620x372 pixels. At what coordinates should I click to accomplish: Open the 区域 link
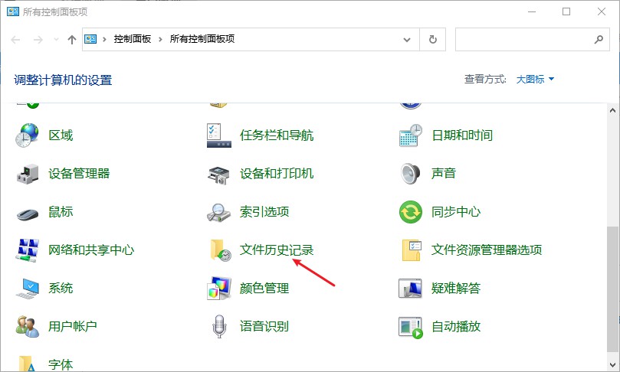pyautogui.click(x=61, y=135)
